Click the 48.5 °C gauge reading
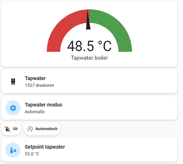This screenshot has height=164, width=183. (89, 46)
